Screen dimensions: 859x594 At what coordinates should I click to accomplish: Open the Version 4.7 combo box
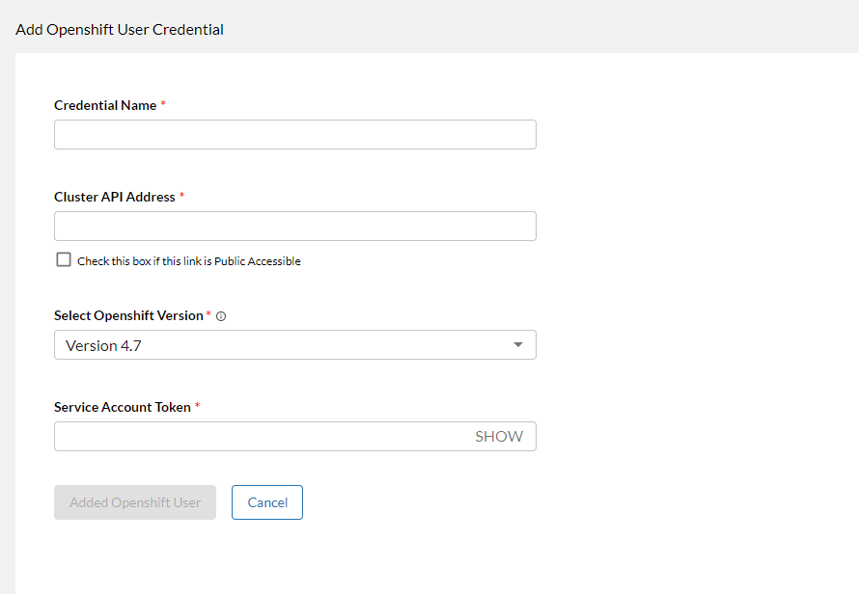tap(290, 345)
